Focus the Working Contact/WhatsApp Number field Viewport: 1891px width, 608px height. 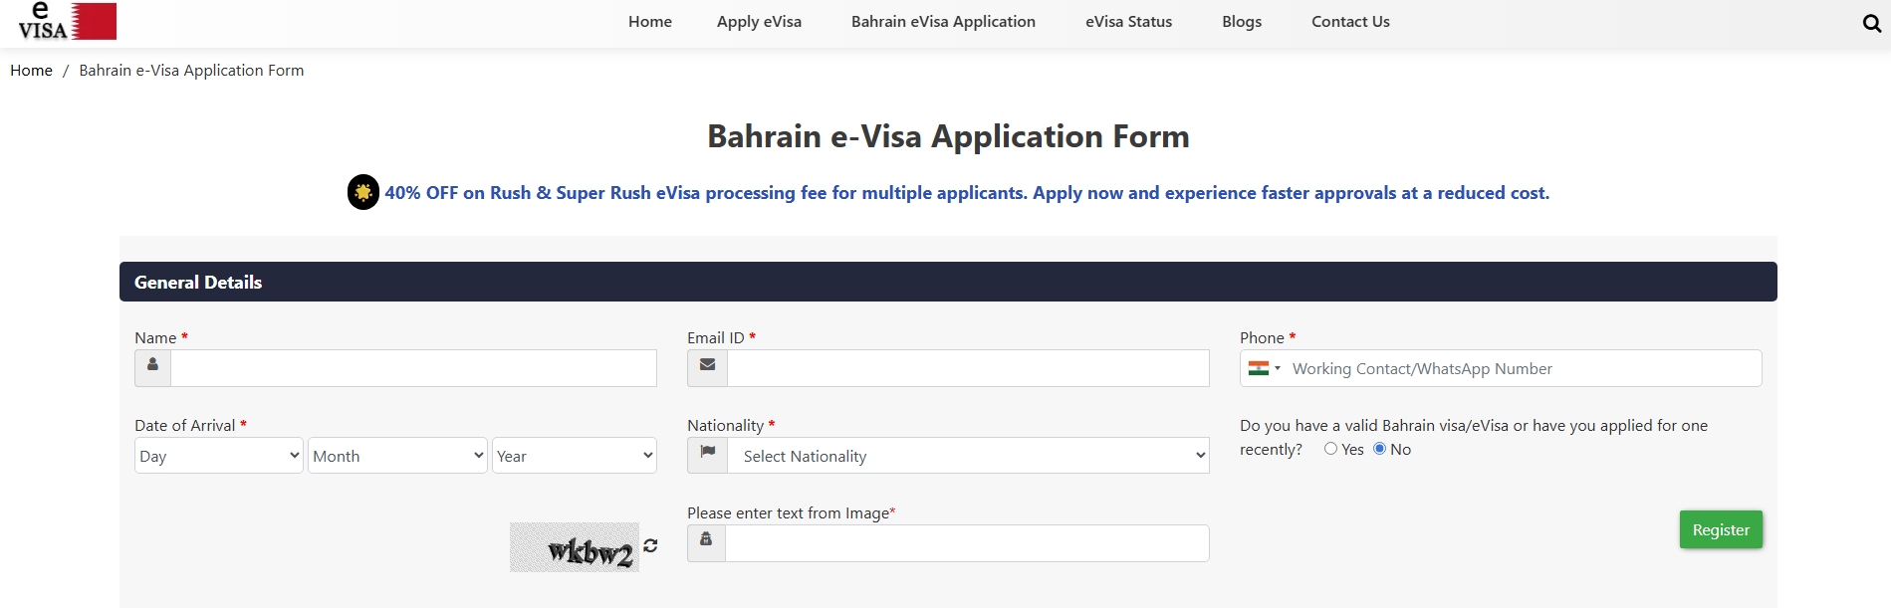[1522, 369]
